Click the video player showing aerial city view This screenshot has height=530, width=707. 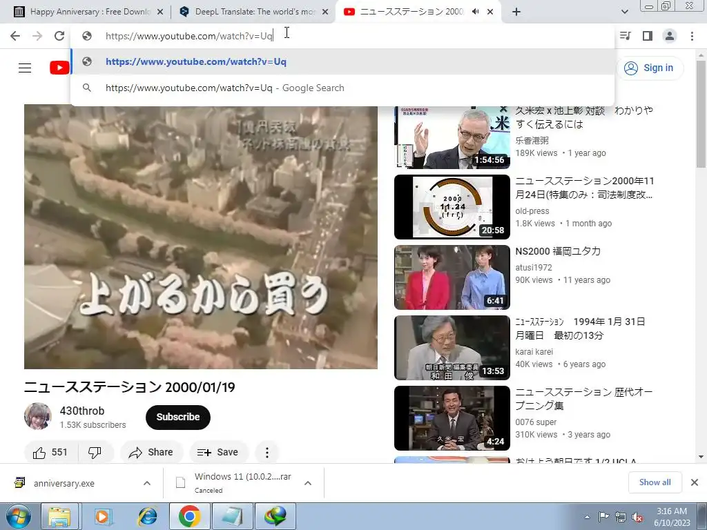[x=201, y=237]
